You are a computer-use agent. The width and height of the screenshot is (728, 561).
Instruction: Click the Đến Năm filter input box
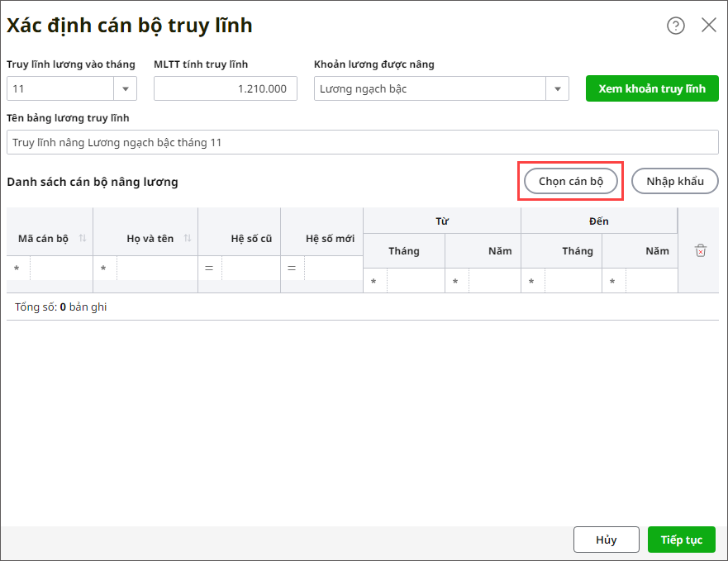(x=651, y=281)
